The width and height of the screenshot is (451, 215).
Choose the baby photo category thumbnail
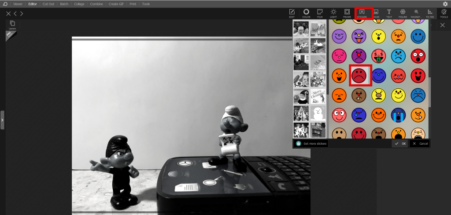[301, 29]
